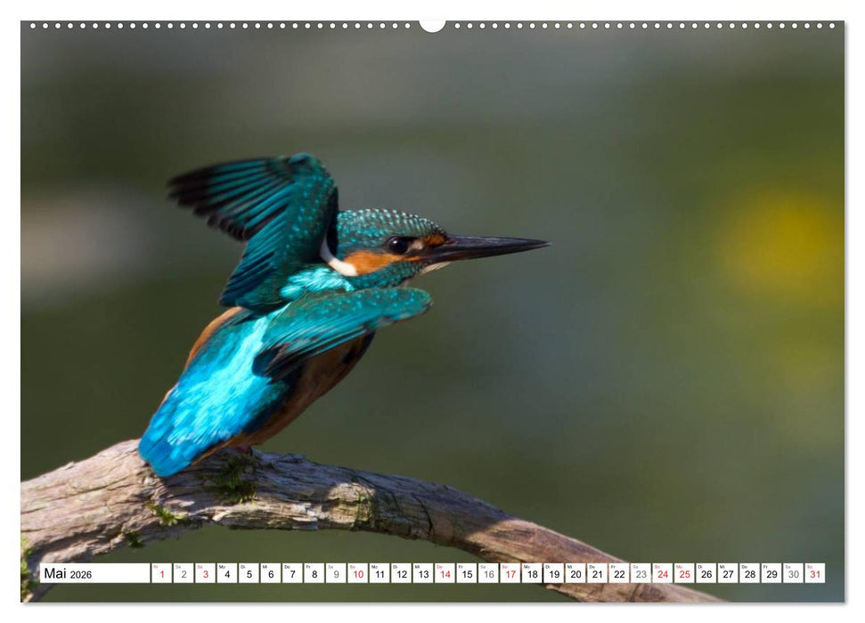Select Sunday the 17th in the strip
Image resolution: width=865 pixels, height=623 pixels.
click(x=512, y=574)
